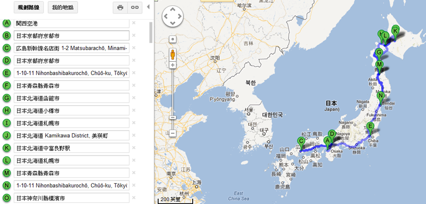Viewport: 426px width, 204px height.
Task: Remove destination B with its X
Action: pyautogui.click(x=134, y=35)
